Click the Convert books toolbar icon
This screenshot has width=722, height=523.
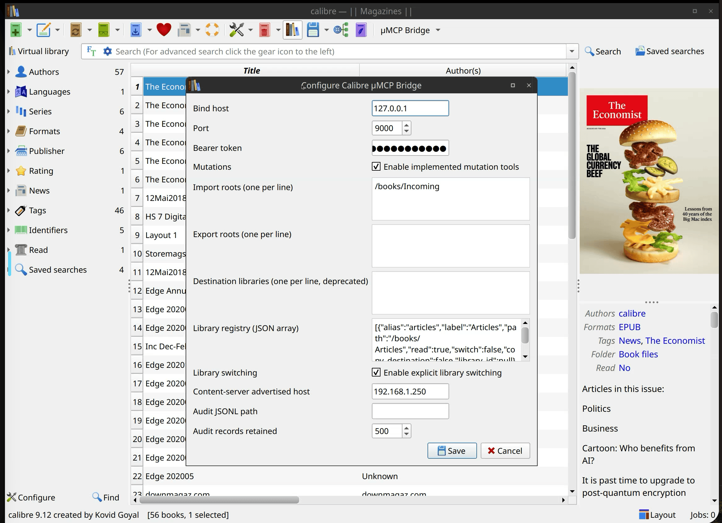pos(75,30)
